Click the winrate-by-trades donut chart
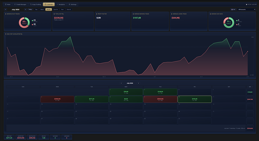Screen dimensions: 259x141 (24, 23)
